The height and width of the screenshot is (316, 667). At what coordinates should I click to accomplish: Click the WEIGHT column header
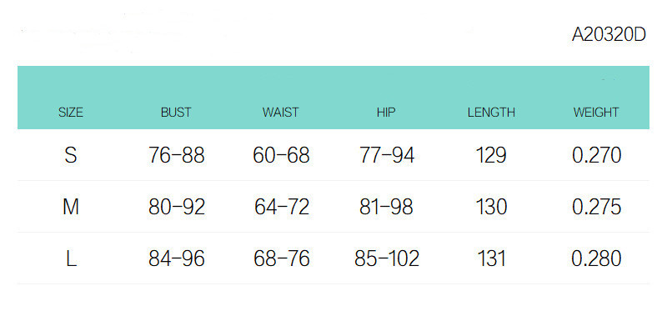pyautogui.click(x=596, y=113)
